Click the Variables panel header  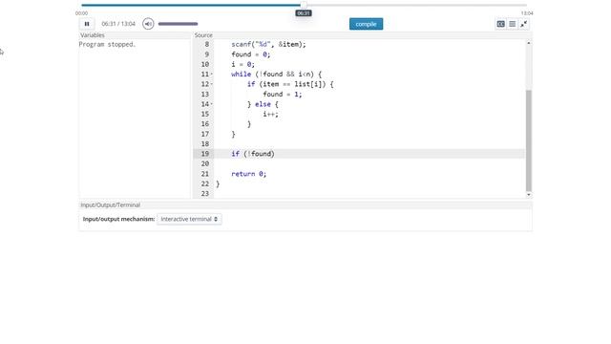(x=135, y=35)
